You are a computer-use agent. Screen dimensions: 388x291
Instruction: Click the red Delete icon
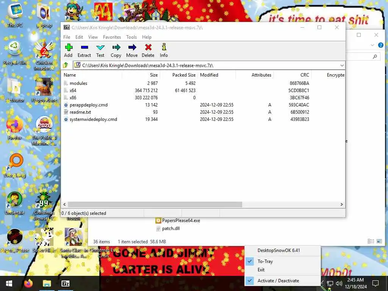tap(148, 50)
